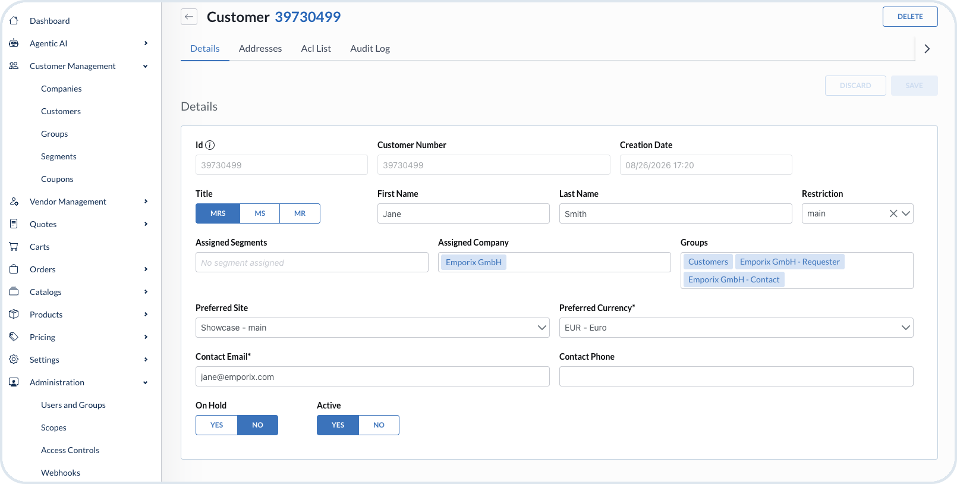957x484 pixels.
Task: Expand the Quotes submenu arrow
Action: (146, 224)
